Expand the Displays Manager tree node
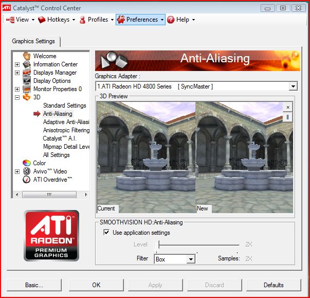310x298 pixels. [17, 73]
